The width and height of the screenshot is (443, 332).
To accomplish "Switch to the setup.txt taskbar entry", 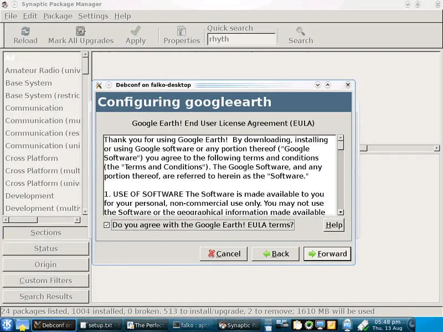I will 99,325.
